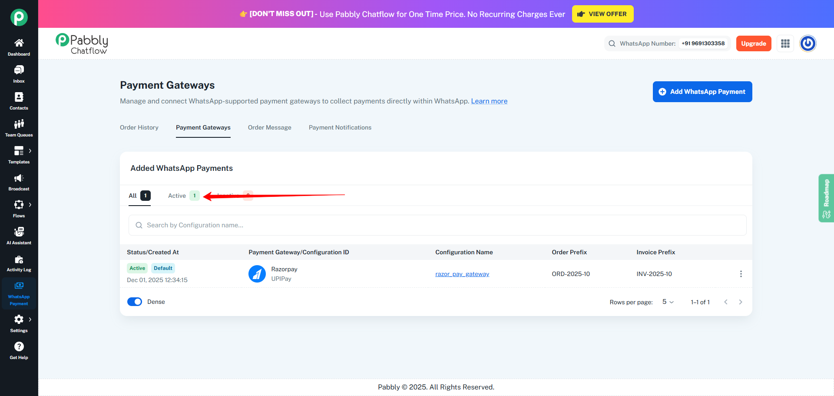Viewport: 834px width, 396px height.
Task: Show All WhatsApp payments
Action: click(x=139, y=196)
